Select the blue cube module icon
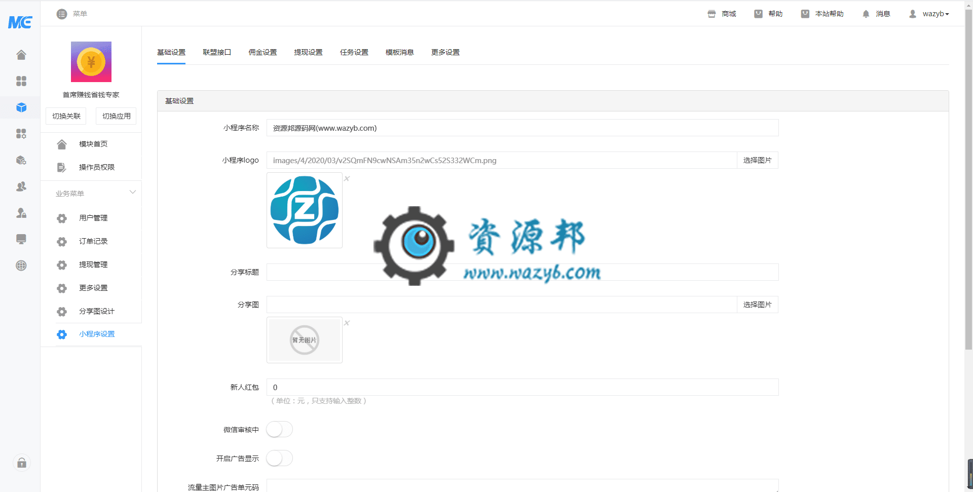Viewport: 973px width, 492px height. (21, 107)
